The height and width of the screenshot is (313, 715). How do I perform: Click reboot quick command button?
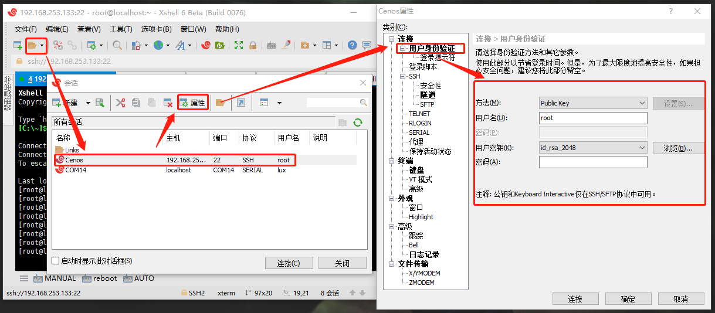pyautogui.click(x=100, y=278)
